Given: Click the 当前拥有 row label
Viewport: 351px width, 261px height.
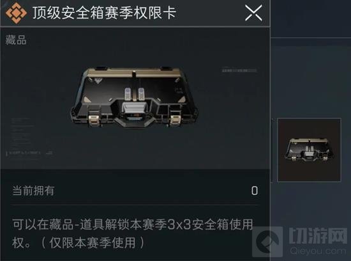Looking at the screenshot, I should (33, 191).
